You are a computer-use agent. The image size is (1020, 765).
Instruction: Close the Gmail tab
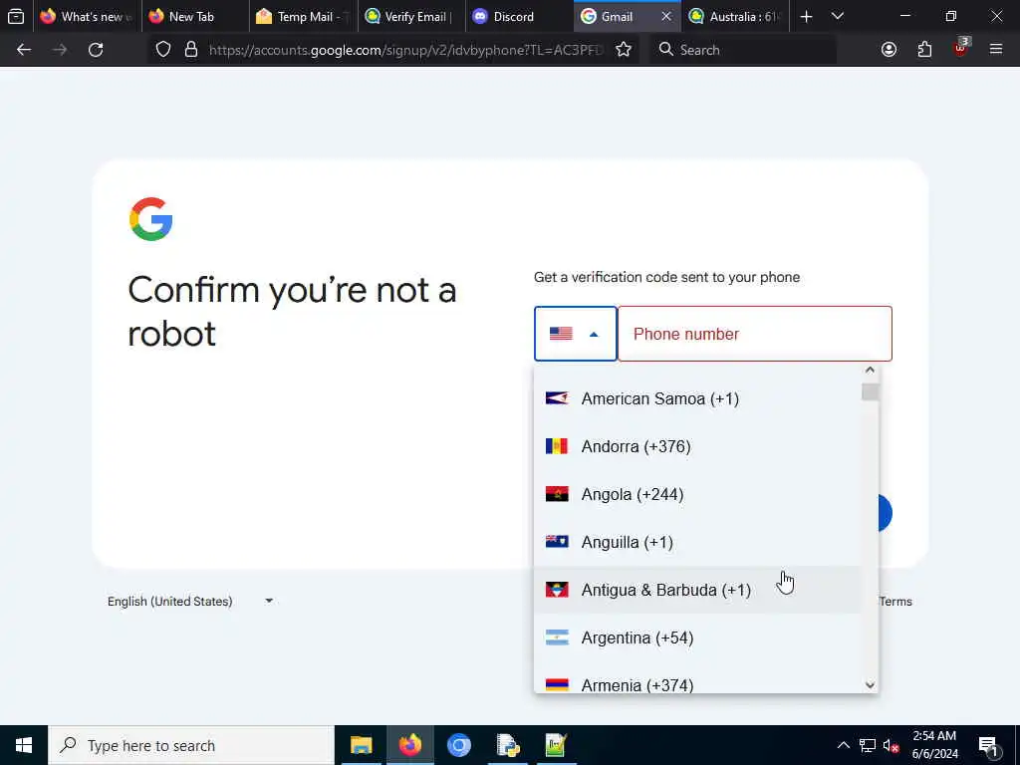point(666,17)
